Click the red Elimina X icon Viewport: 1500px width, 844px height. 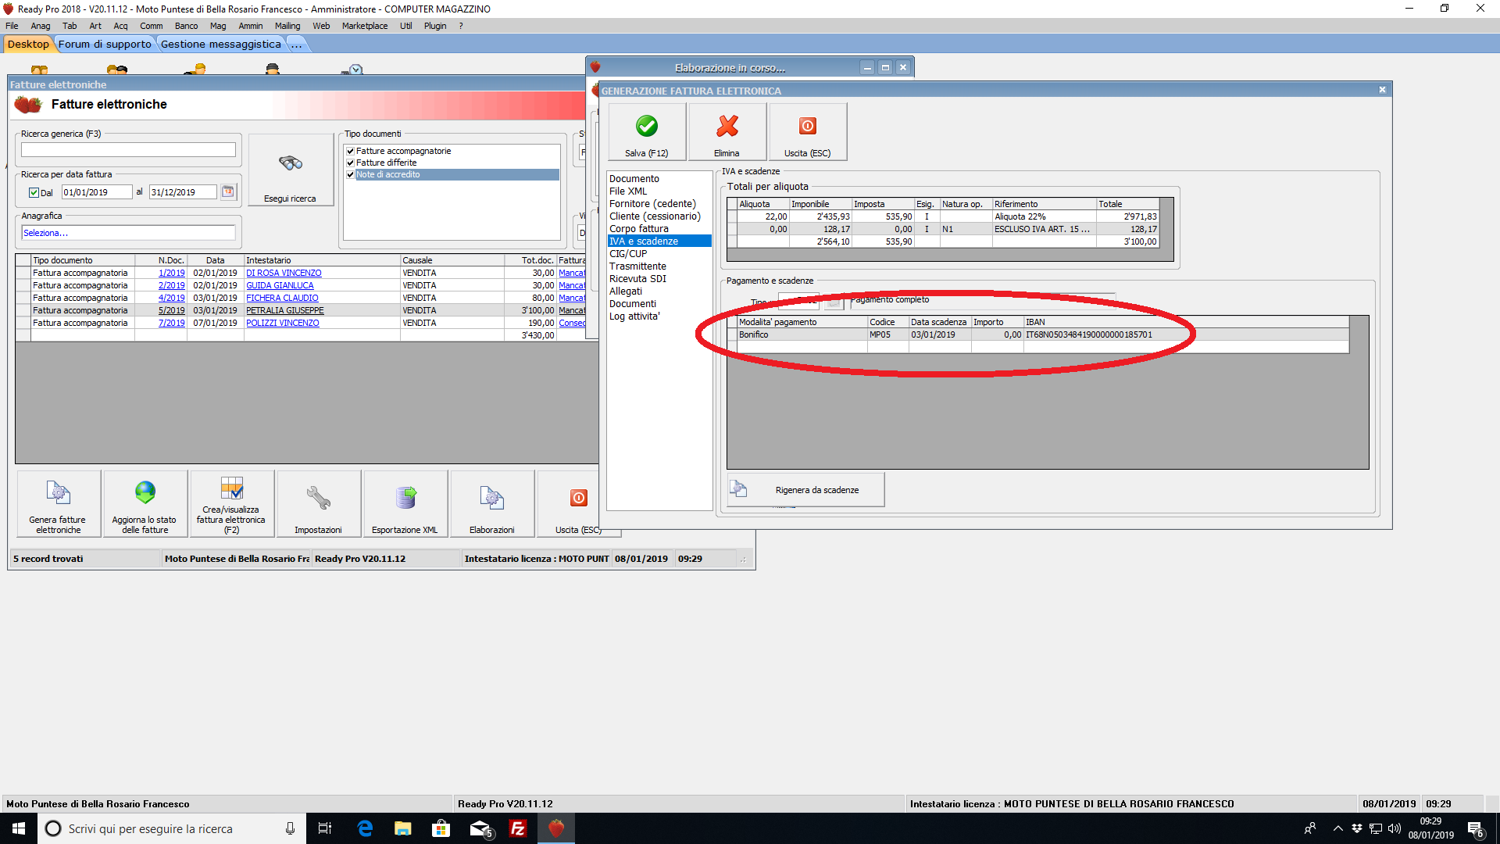click(x=727, y=126)
